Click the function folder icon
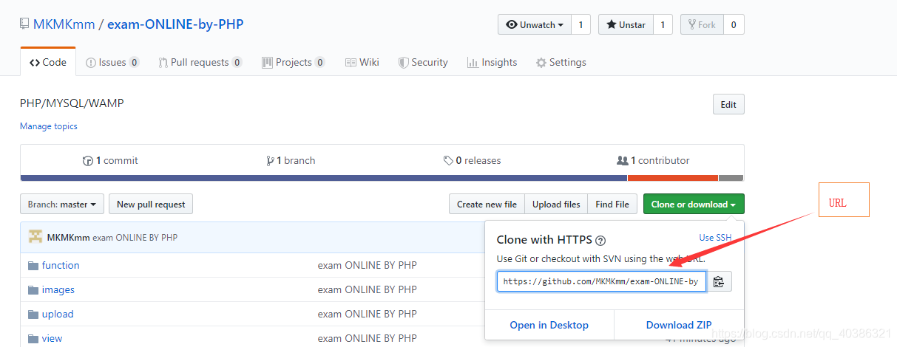Screen dimensions: 897x347 point(33,266)
